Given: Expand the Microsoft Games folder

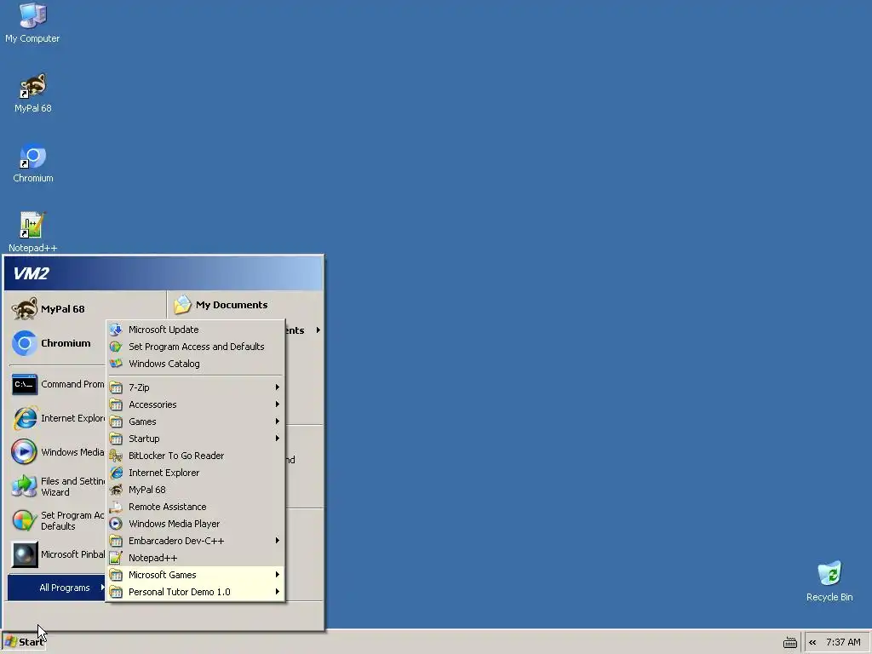Looking at the screenshot, I should [195, 575].
